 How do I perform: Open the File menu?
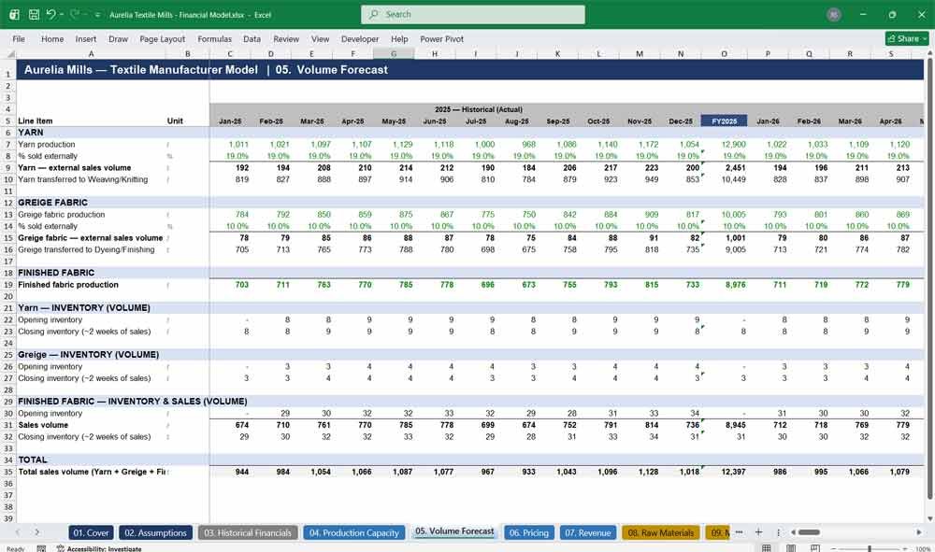coord(19,38)
